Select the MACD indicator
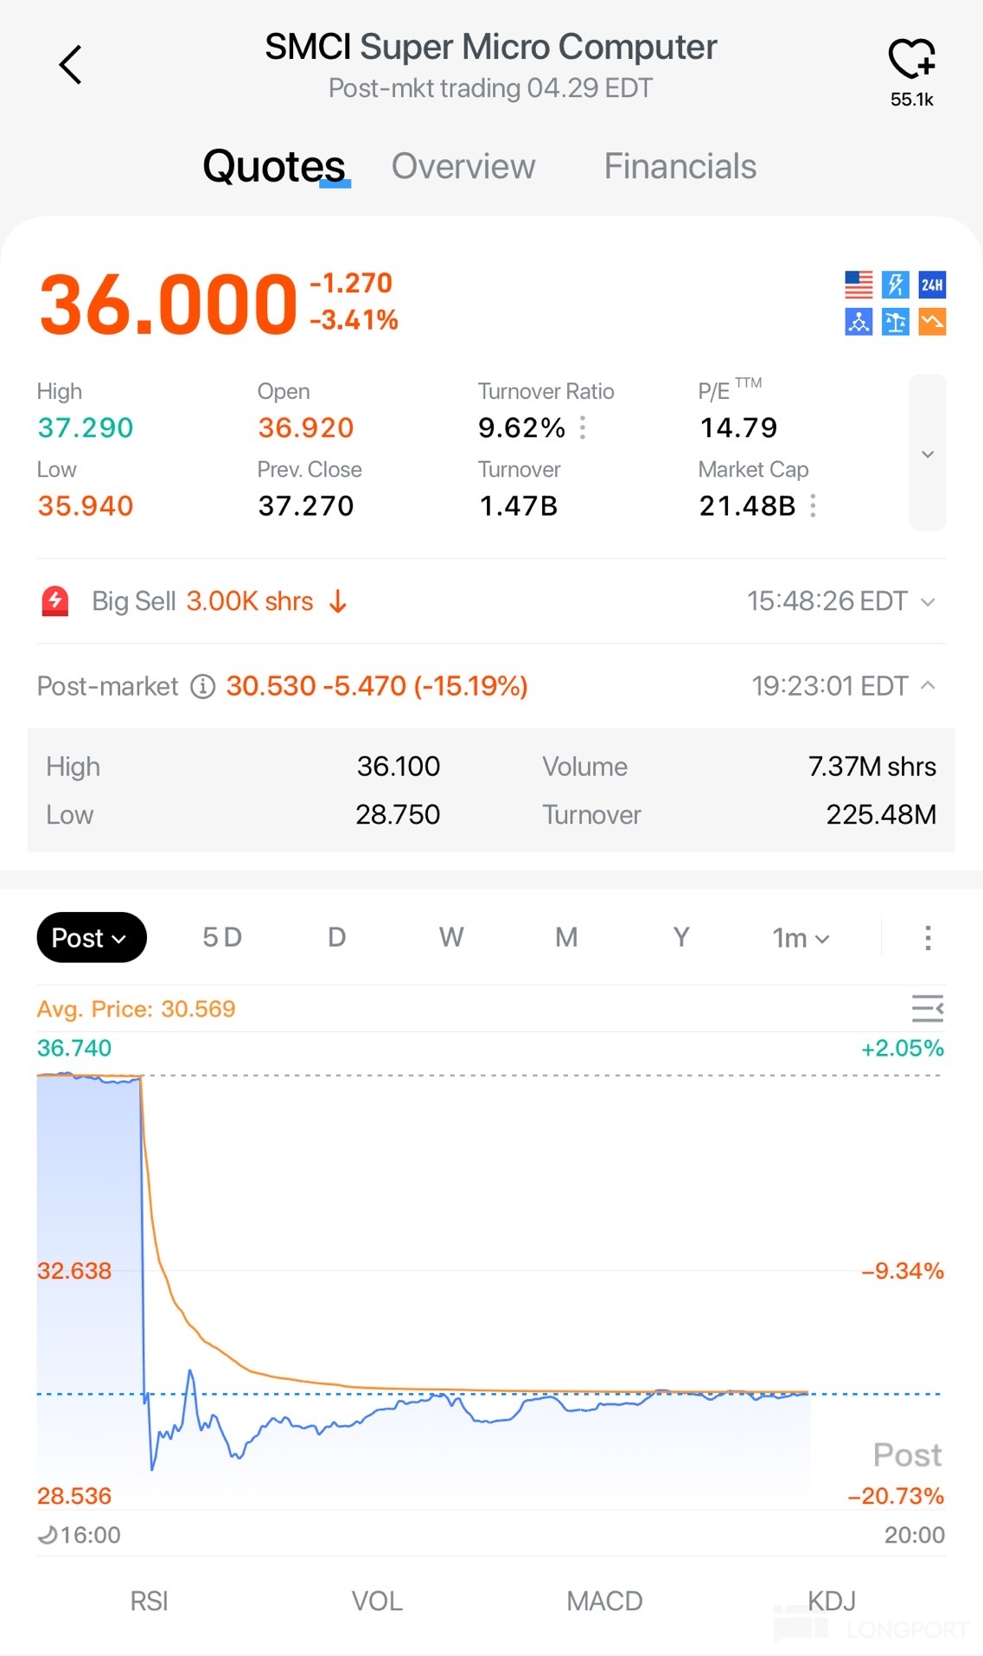Image resolution: width=983 pixels, height=1656 pixels. [604, 1601]
